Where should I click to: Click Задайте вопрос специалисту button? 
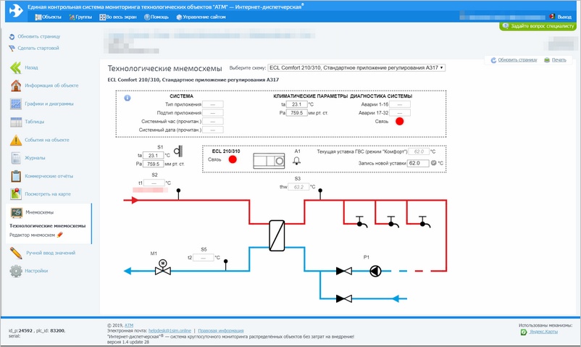pos(538,26)
